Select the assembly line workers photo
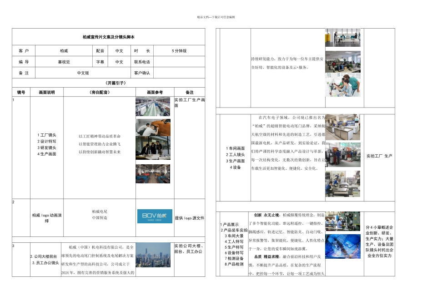432x305 pixels. 343,221
